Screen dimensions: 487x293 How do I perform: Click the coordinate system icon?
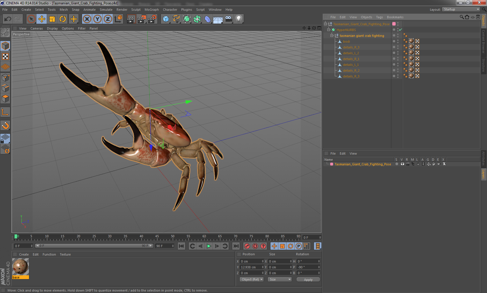[x=118, y=19]
